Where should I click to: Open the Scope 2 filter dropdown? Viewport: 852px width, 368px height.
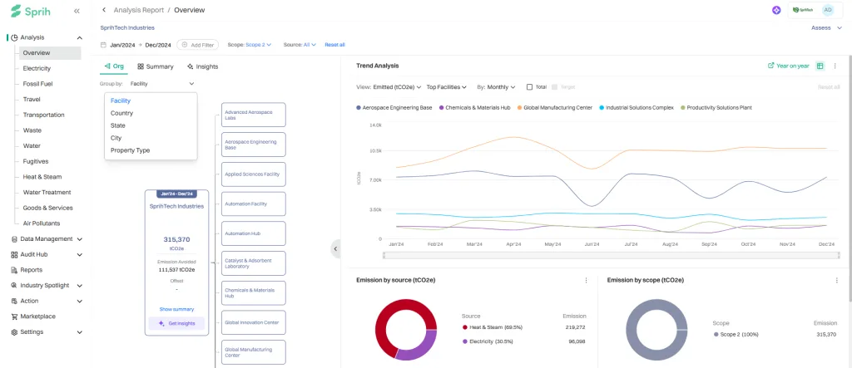tap(258, 45)
